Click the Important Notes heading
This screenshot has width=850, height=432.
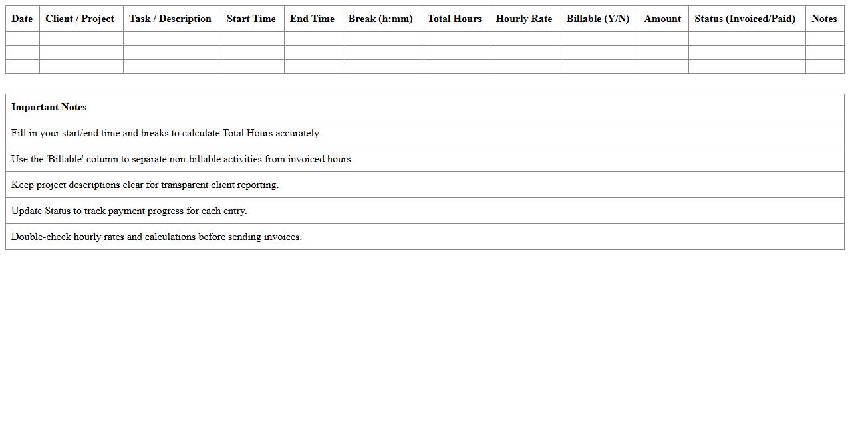coord(49,107)
